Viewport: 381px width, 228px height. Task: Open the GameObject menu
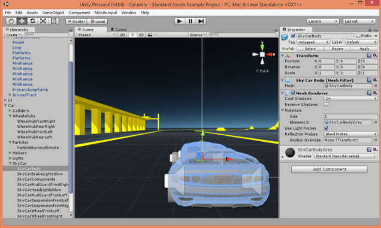[53, 13]
